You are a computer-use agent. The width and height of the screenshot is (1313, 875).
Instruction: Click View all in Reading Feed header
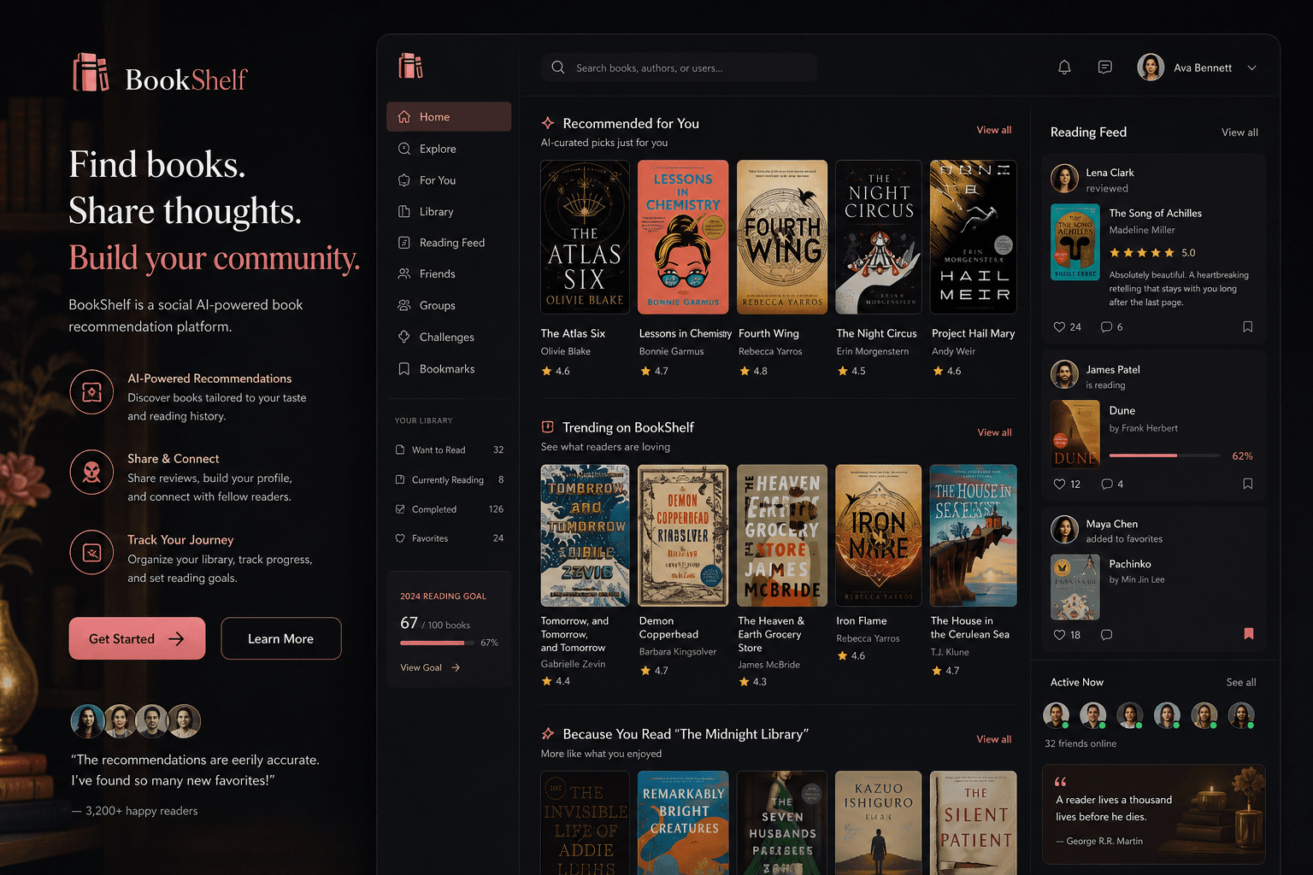(x=1239, y=132)
